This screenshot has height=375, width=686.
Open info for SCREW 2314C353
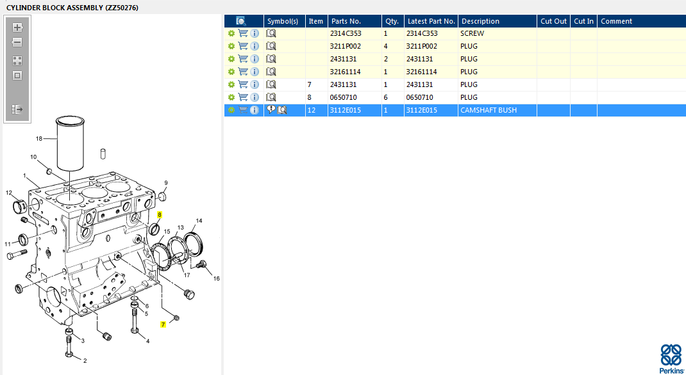click(255, 33)
